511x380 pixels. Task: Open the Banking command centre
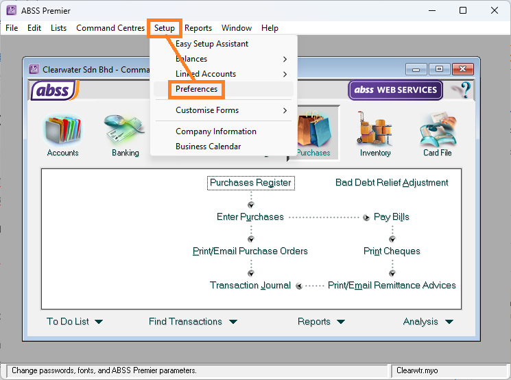click(125, 135)
